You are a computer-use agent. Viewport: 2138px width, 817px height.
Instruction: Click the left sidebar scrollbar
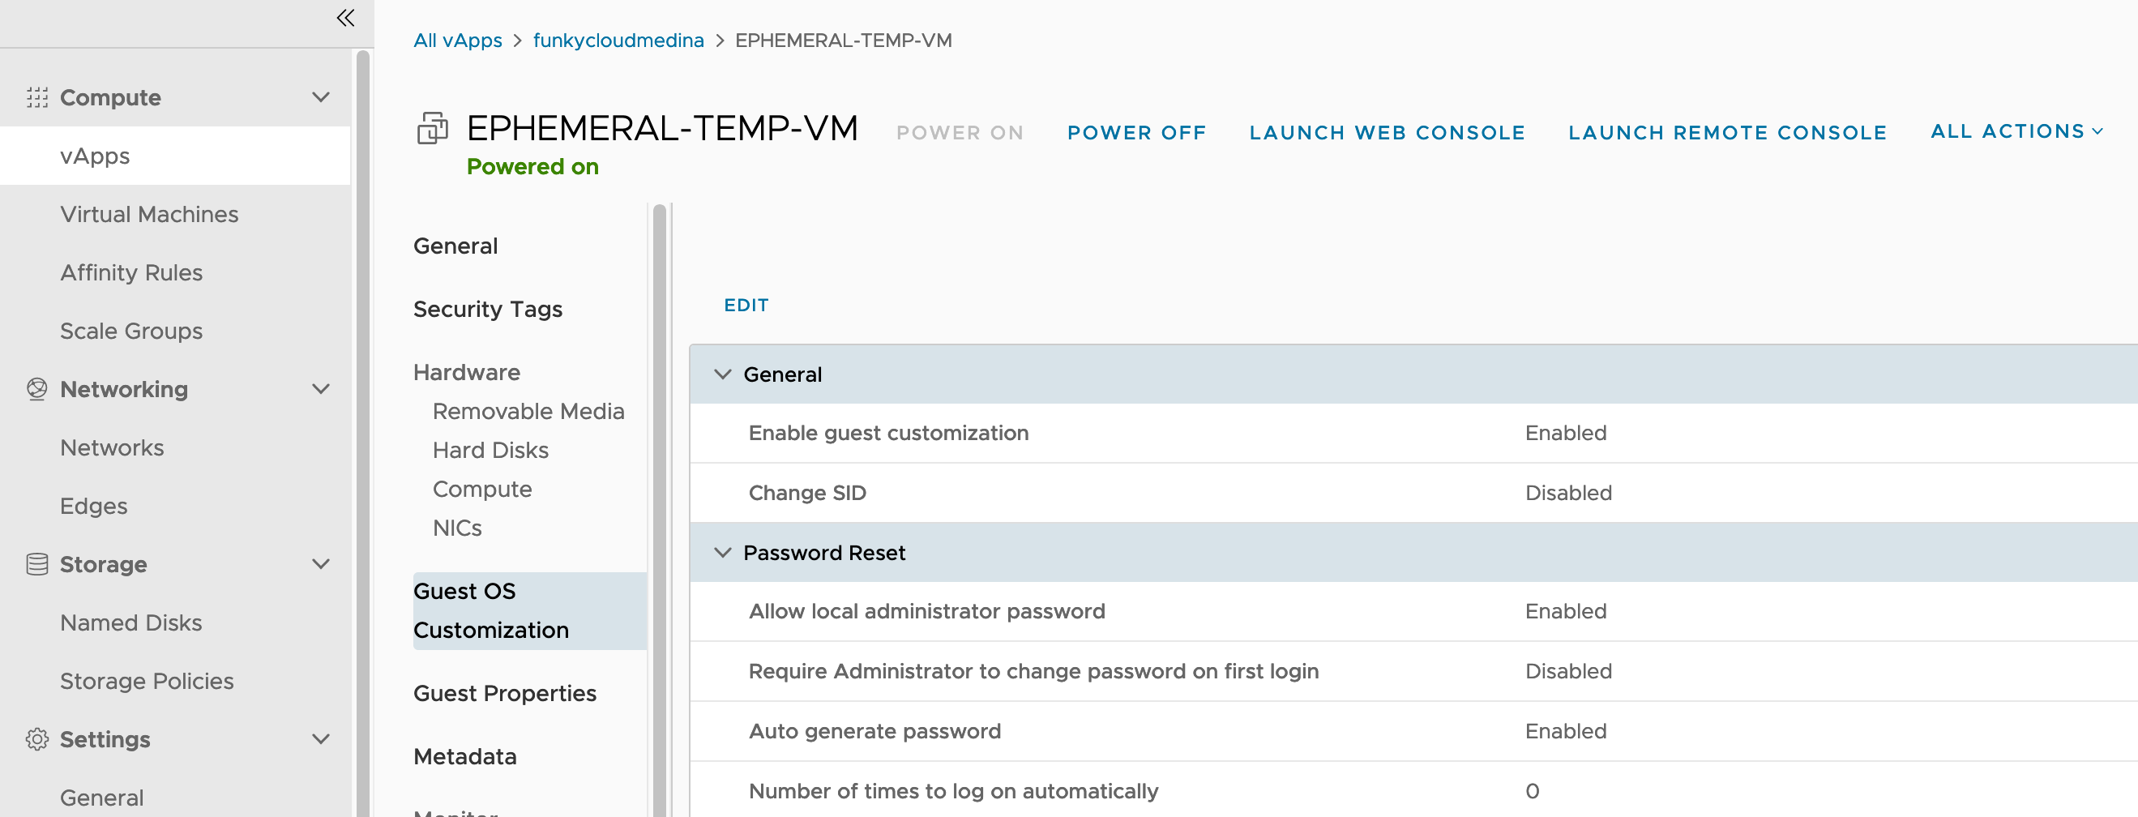coord(363,432)
